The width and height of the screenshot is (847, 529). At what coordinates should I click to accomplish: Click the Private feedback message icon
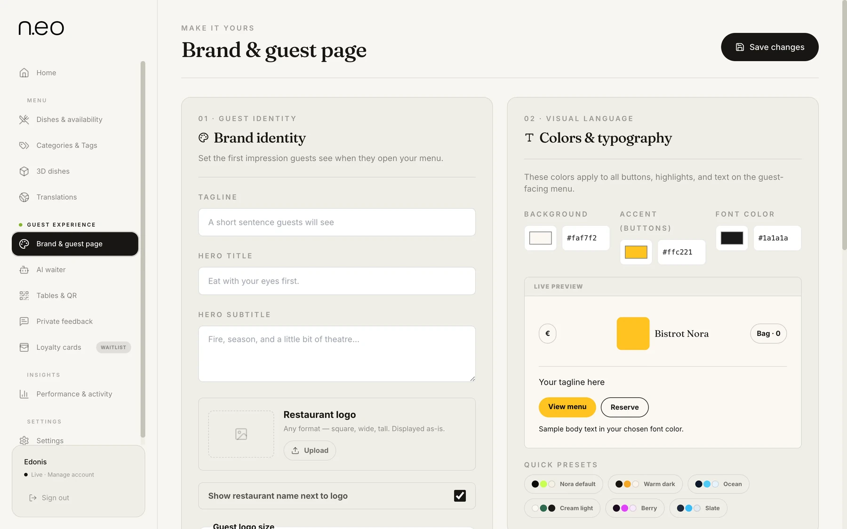(24, 322)
